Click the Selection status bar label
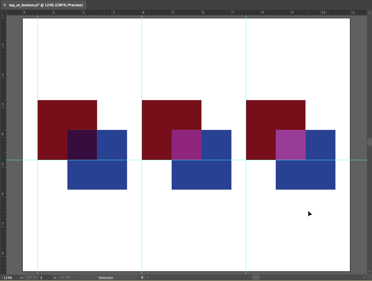This screenshot has height=281, width=372. tap(106, 277)
